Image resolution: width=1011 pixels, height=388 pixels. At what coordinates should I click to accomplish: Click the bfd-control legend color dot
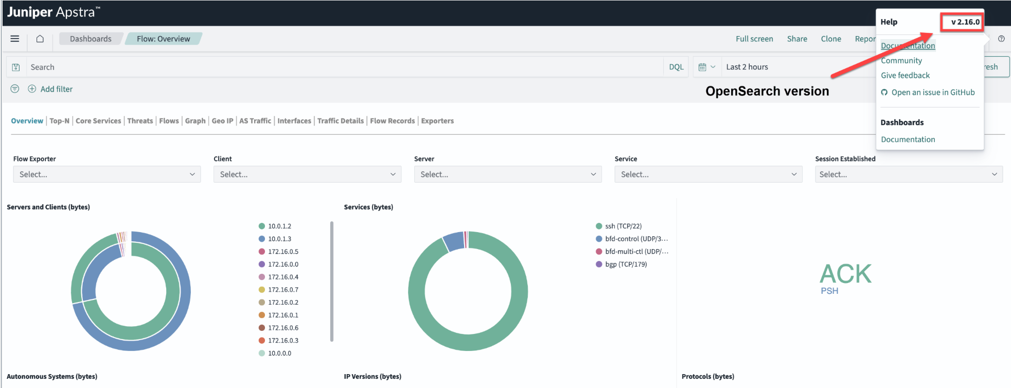(x=599, y=239)
